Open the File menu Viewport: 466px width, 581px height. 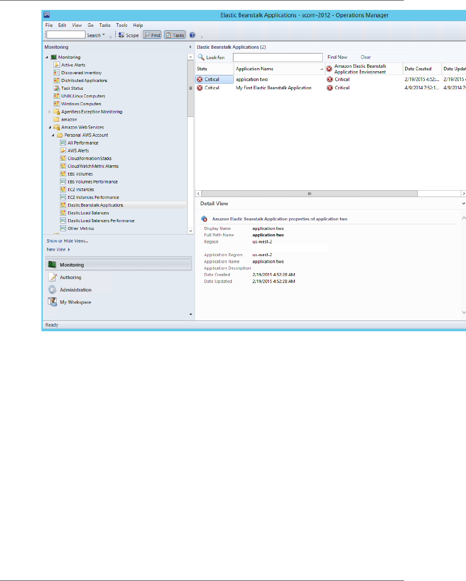[49, 25]
